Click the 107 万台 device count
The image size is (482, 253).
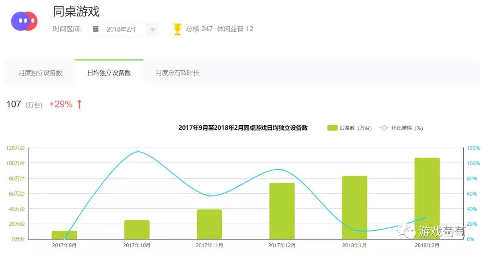[24, 104]
